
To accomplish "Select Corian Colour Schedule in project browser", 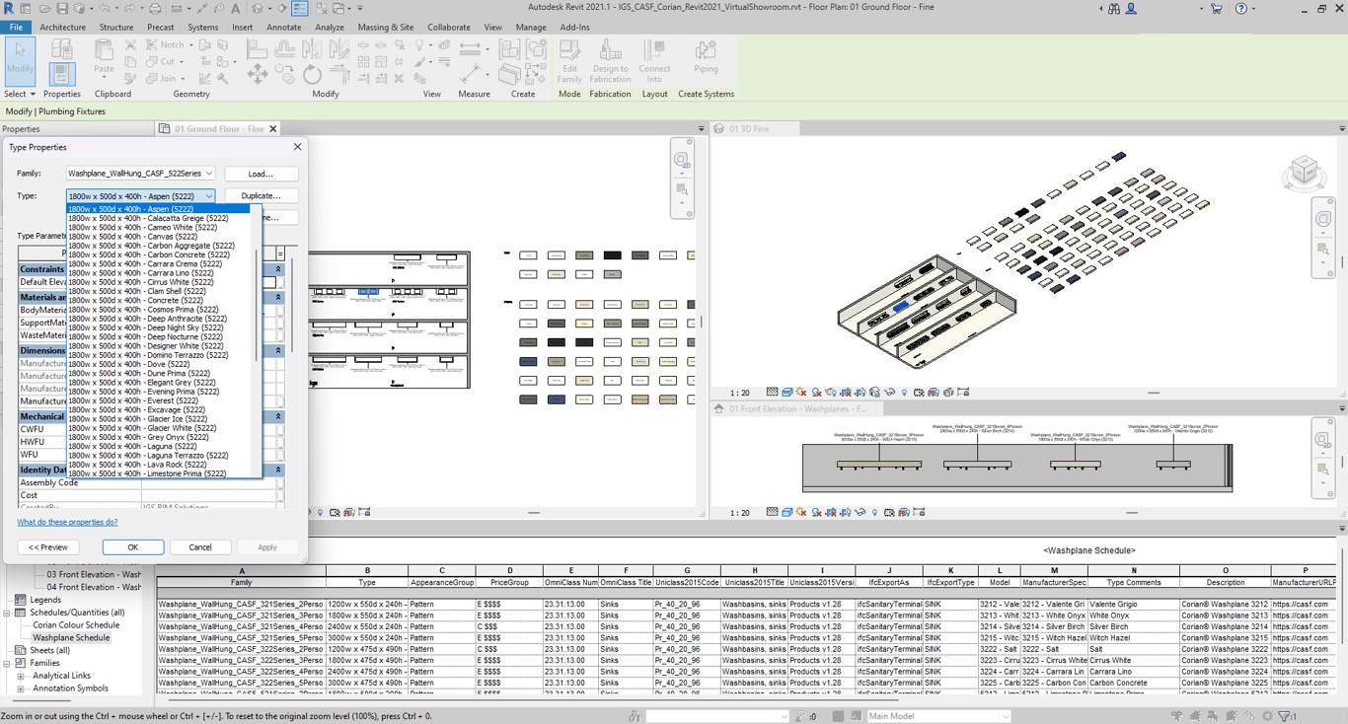I will 76,625.
